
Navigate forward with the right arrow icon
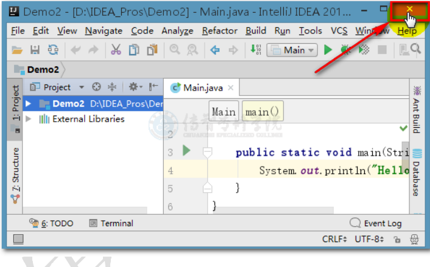pyautogui.click(x=233, y=50)
